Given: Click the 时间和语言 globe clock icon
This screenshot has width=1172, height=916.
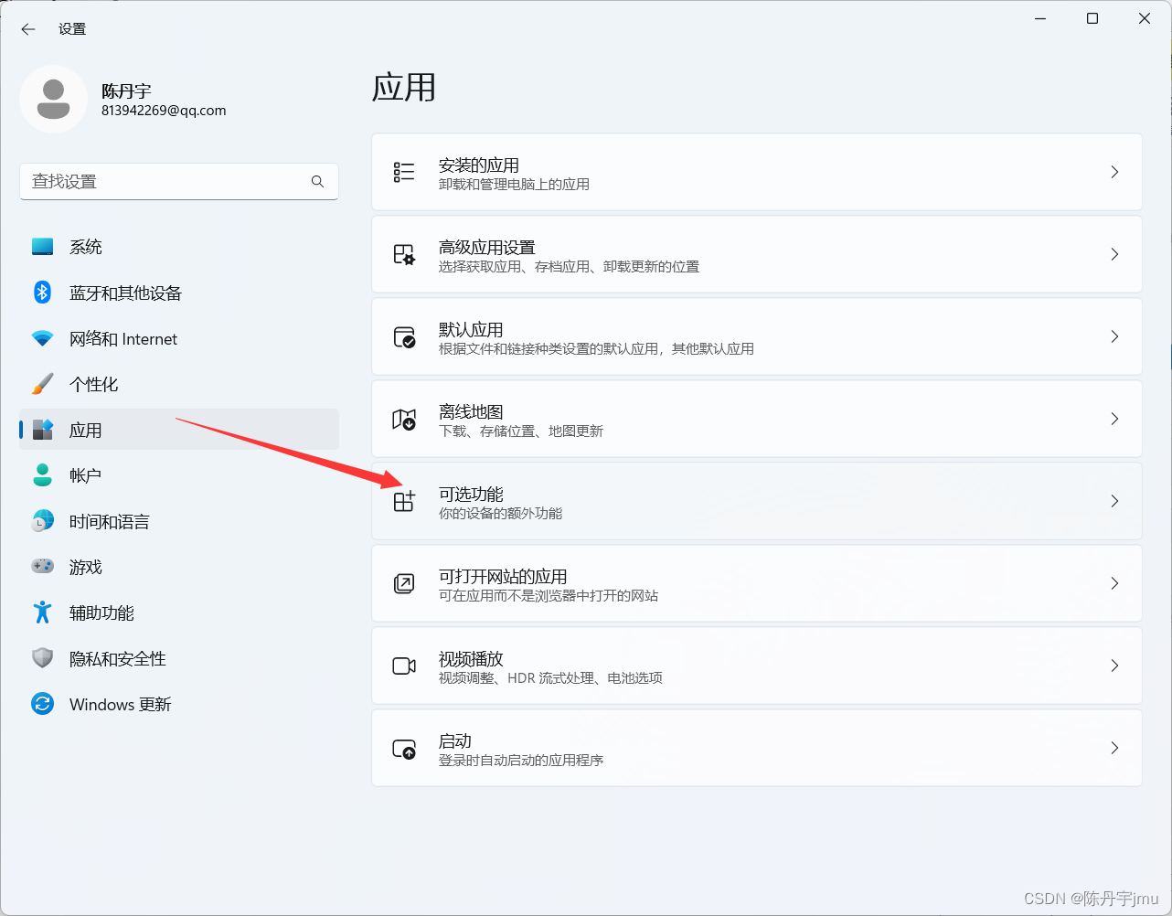Looking at the screenshot, I should 43,521.
